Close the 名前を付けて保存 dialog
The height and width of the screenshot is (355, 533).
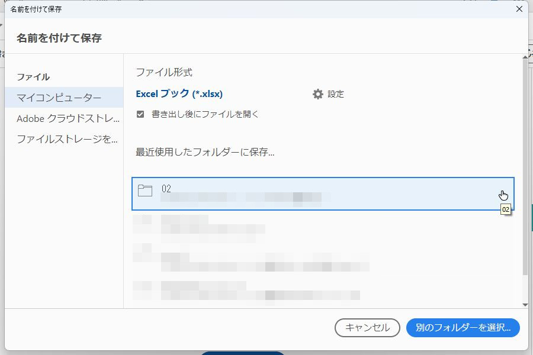tap(519, 9)
